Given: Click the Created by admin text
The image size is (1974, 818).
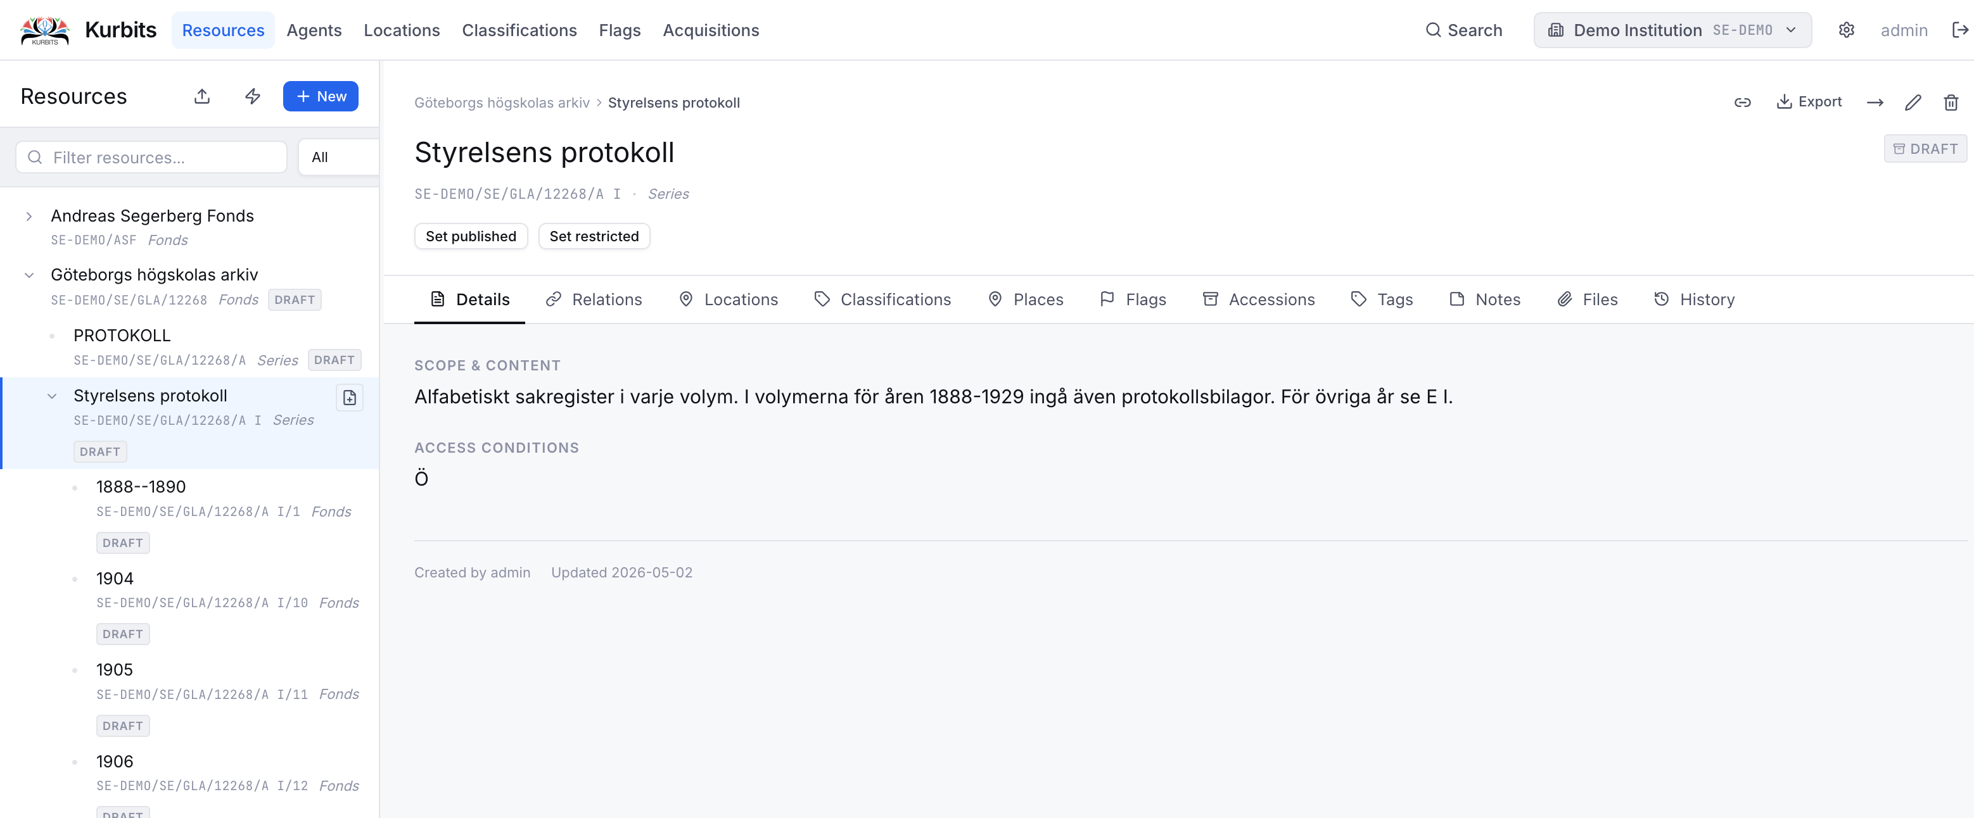Looking at the screenshot, I should coord(472,572).
